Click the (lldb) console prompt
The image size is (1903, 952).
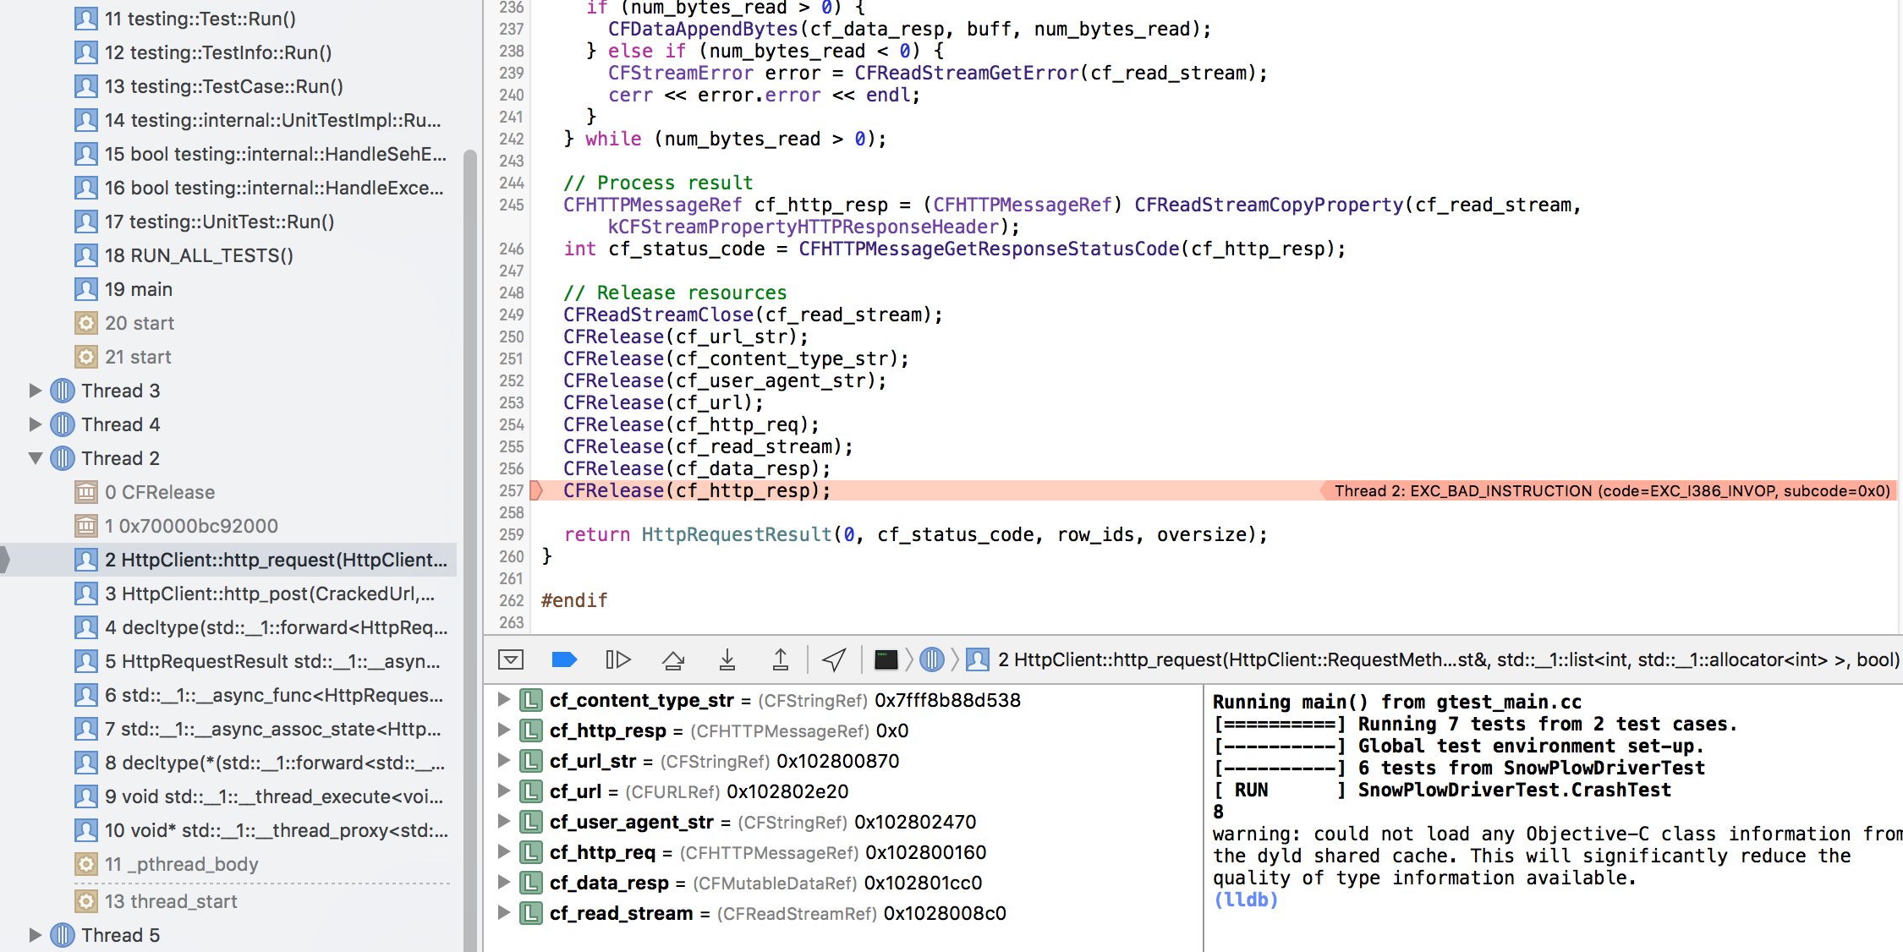tap(1246, 900)
